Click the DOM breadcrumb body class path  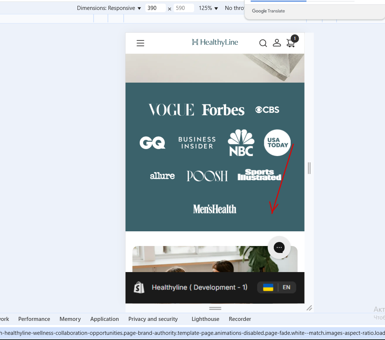coord(192,333)
